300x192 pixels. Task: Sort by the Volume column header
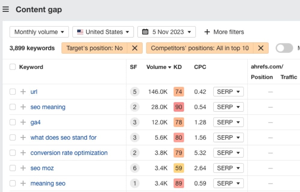pos(159,67)
